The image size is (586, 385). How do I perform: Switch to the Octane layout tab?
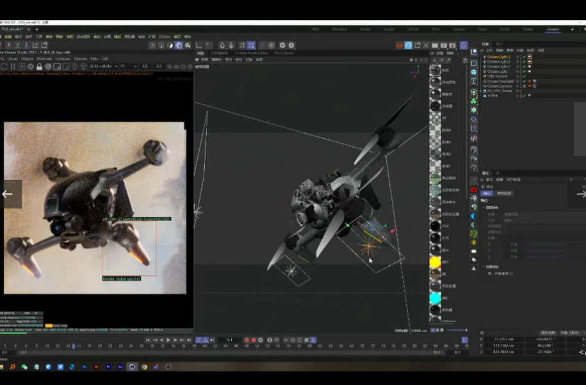[x=552, y=29]
